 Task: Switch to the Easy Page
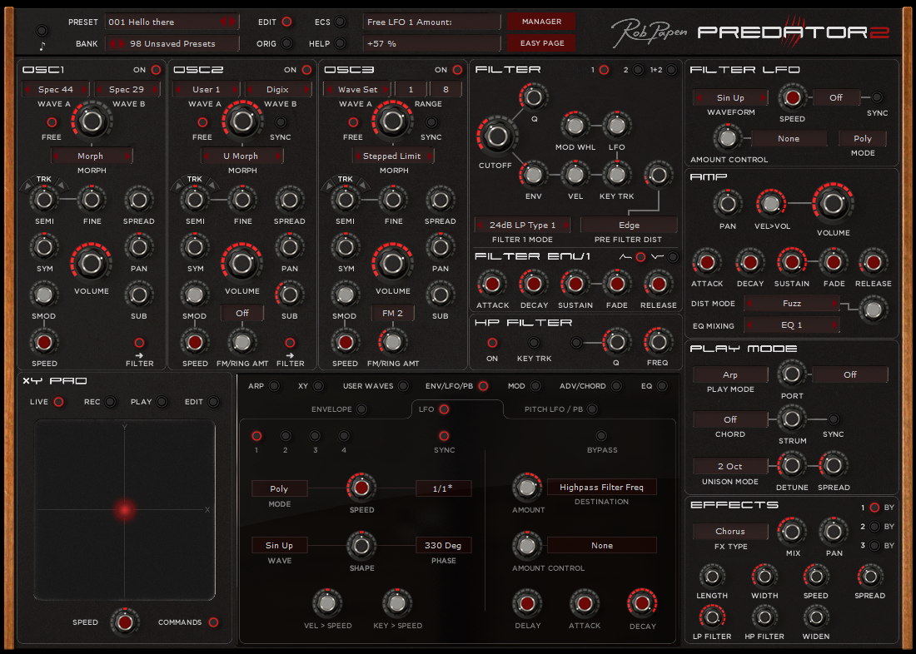pyautogui.click(x=541, y=42)
